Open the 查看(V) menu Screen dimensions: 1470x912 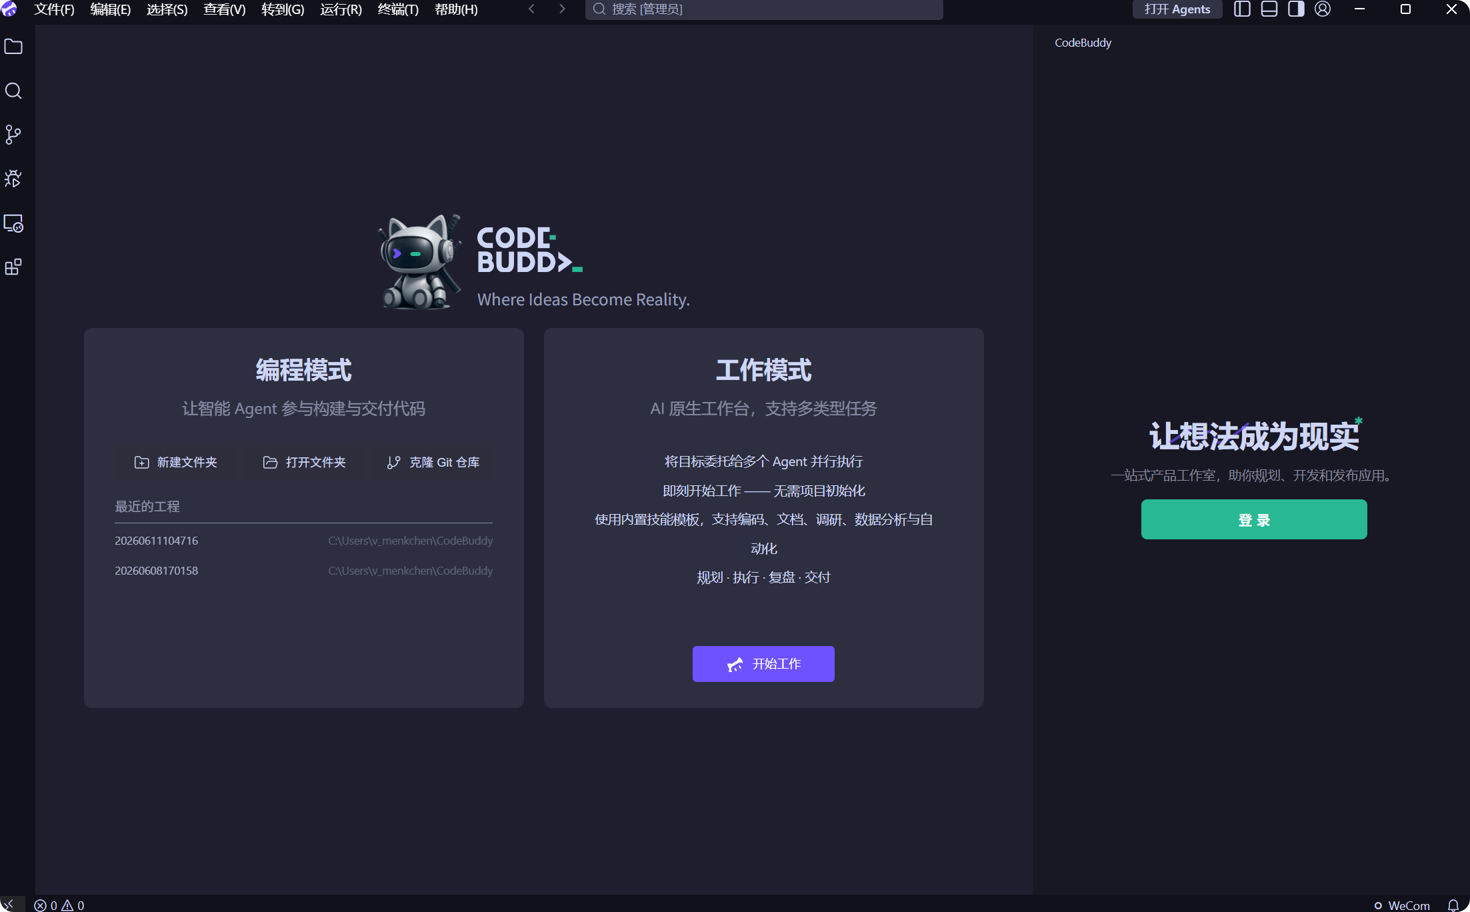click(225, 9)
